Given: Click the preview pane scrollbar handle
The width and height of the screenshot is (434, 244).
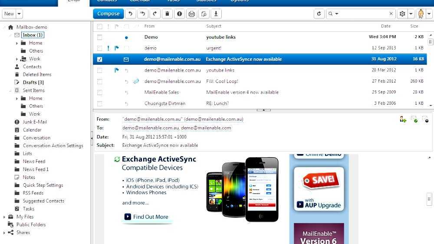Looking at the screenshot, I should pyautogui.click(x=429, y=199).
